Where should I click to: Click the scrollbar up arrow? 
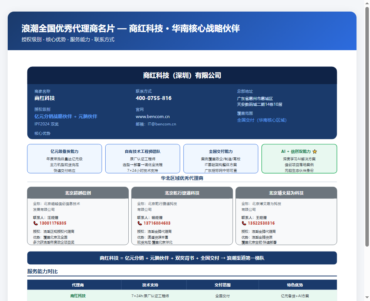click(367, 3)
